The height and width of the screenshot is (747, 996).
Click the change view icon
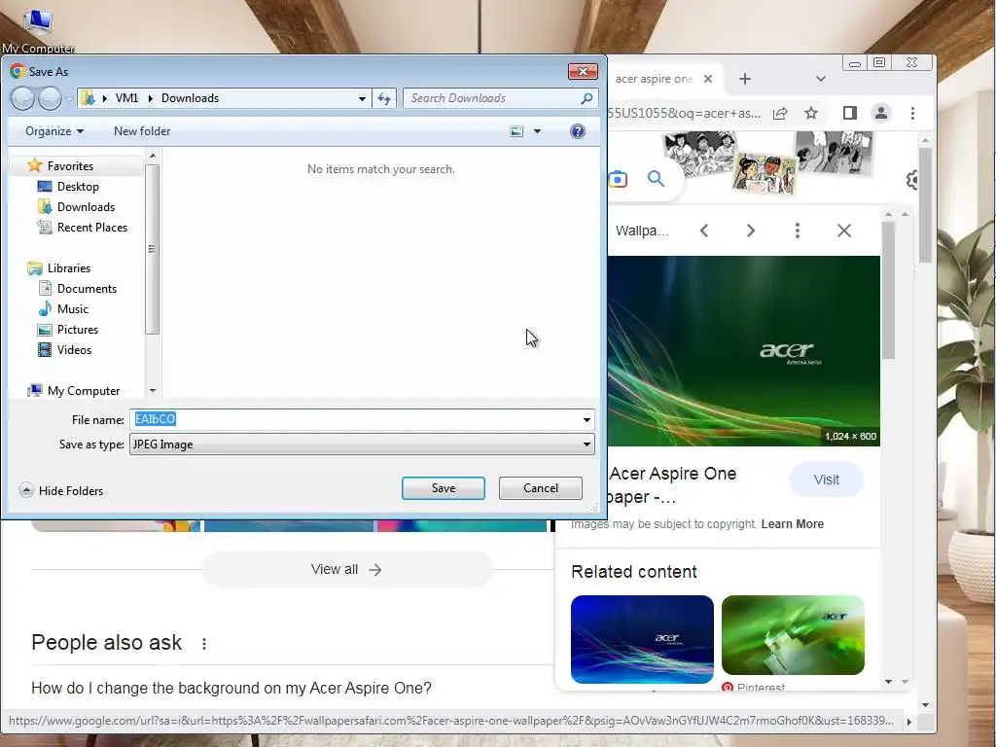click(x=517, y=131)
